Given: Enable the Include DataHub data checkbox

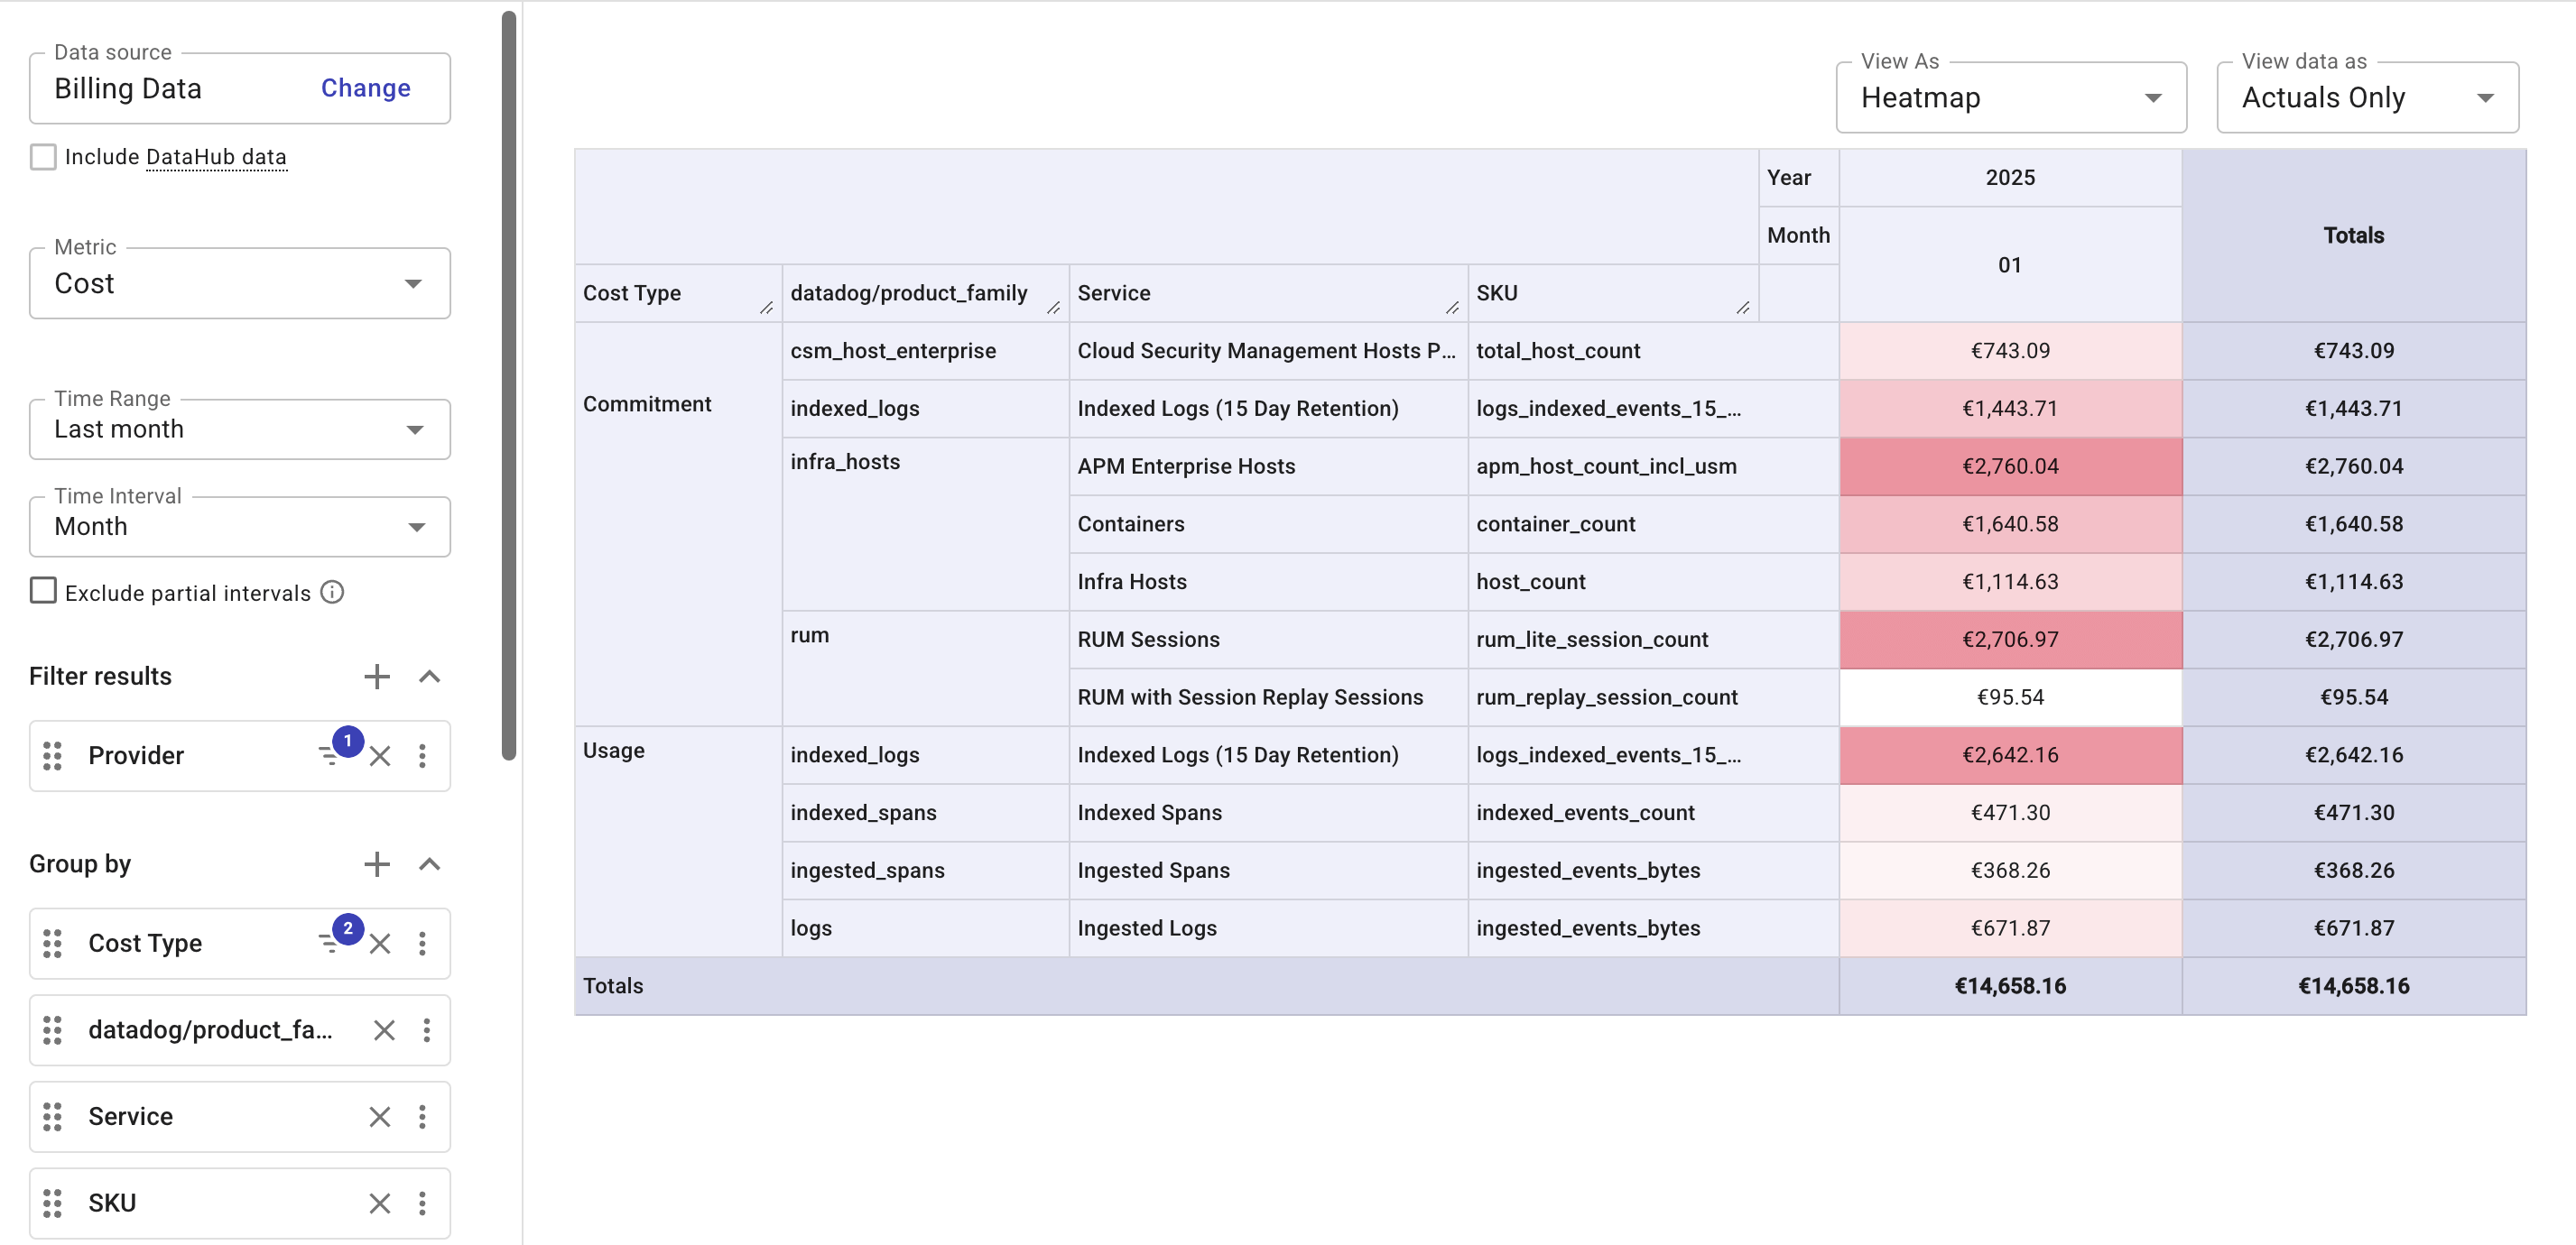Looking at the screenshot, I should [x=42, y=156].
